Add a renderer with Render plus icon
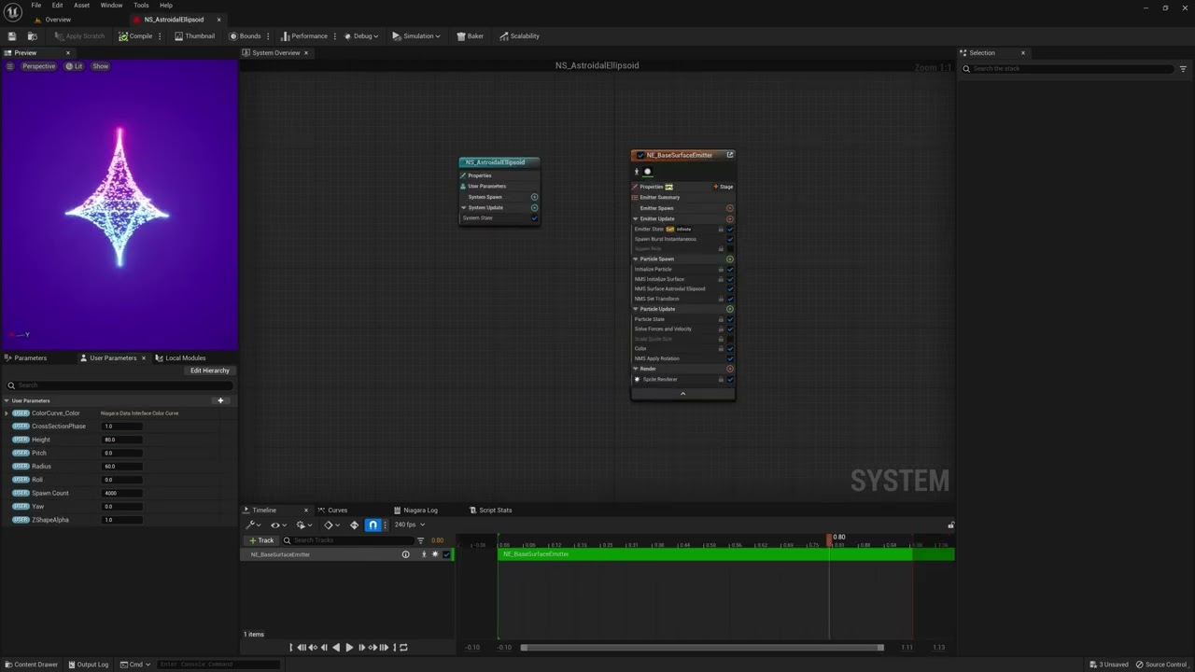This screenshot has height=672, width=1195. 730,369
